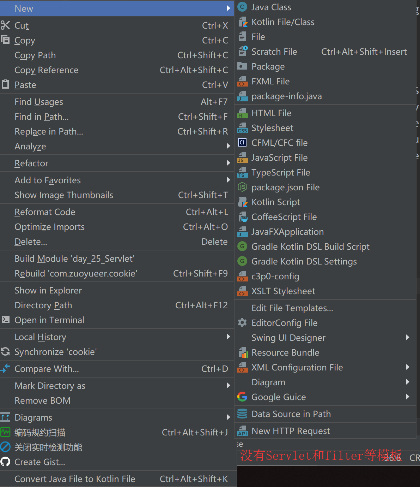This screenshot has height=487, width=420.
Task: Click the Kotlin File/Class icon
Action: point(243,22)
